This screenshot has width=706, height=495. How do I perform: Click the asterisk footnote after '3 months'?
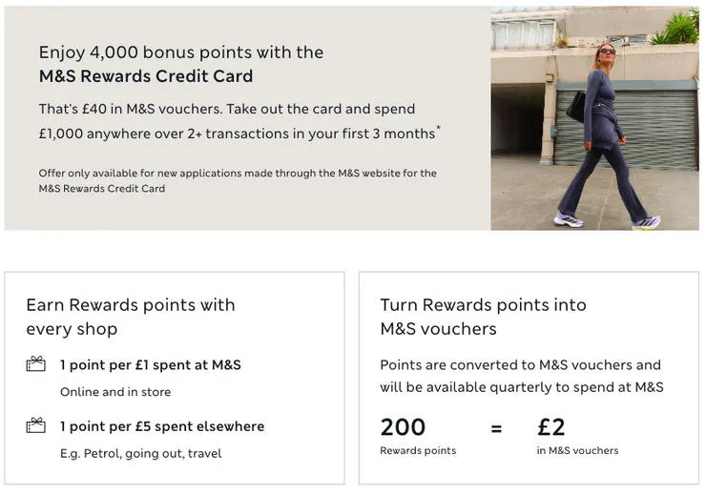[439, 128]
